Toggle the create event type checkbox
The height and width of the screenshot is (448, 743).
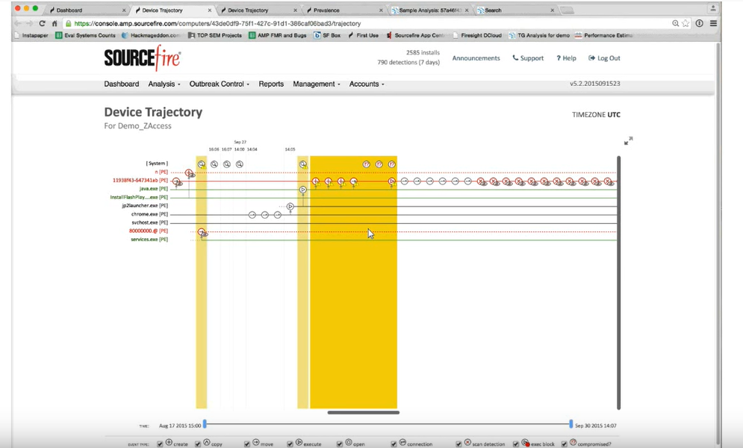click(x=160, y=444)
